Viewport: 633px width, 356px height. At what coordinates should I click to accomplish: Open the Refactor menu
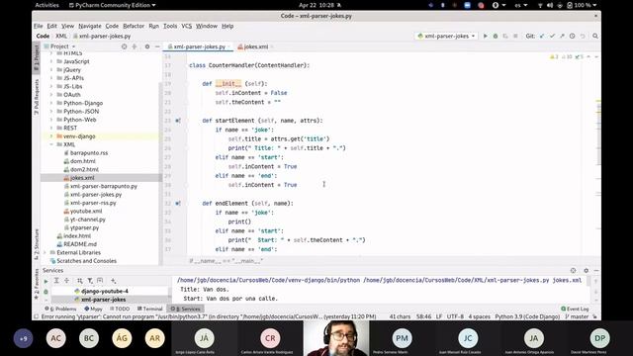click(134, 26)
